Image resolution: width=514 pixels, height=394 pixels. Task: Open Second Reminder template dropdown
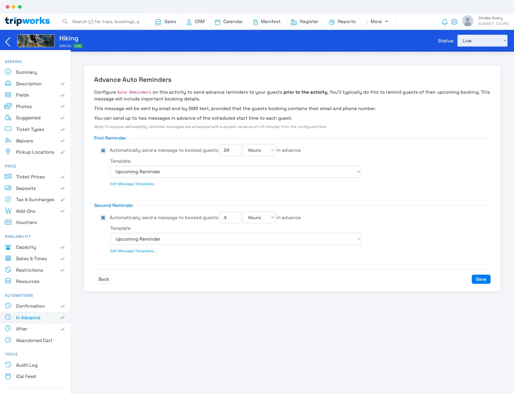pos(236,239)
